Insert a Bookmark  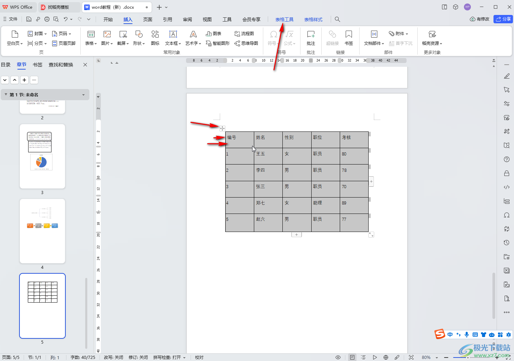(x=349, y=38)
